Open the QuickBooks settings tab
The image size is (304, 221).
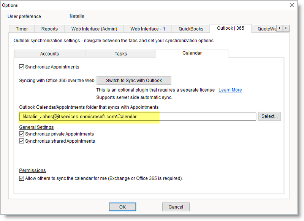(190, 29)
